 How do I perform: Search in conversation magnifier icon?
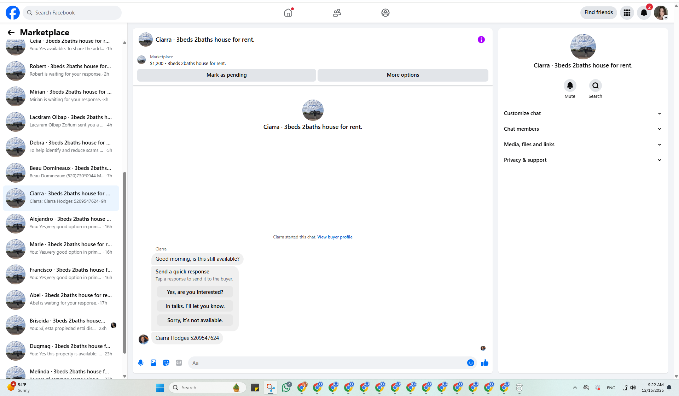[x=596, y=85]
